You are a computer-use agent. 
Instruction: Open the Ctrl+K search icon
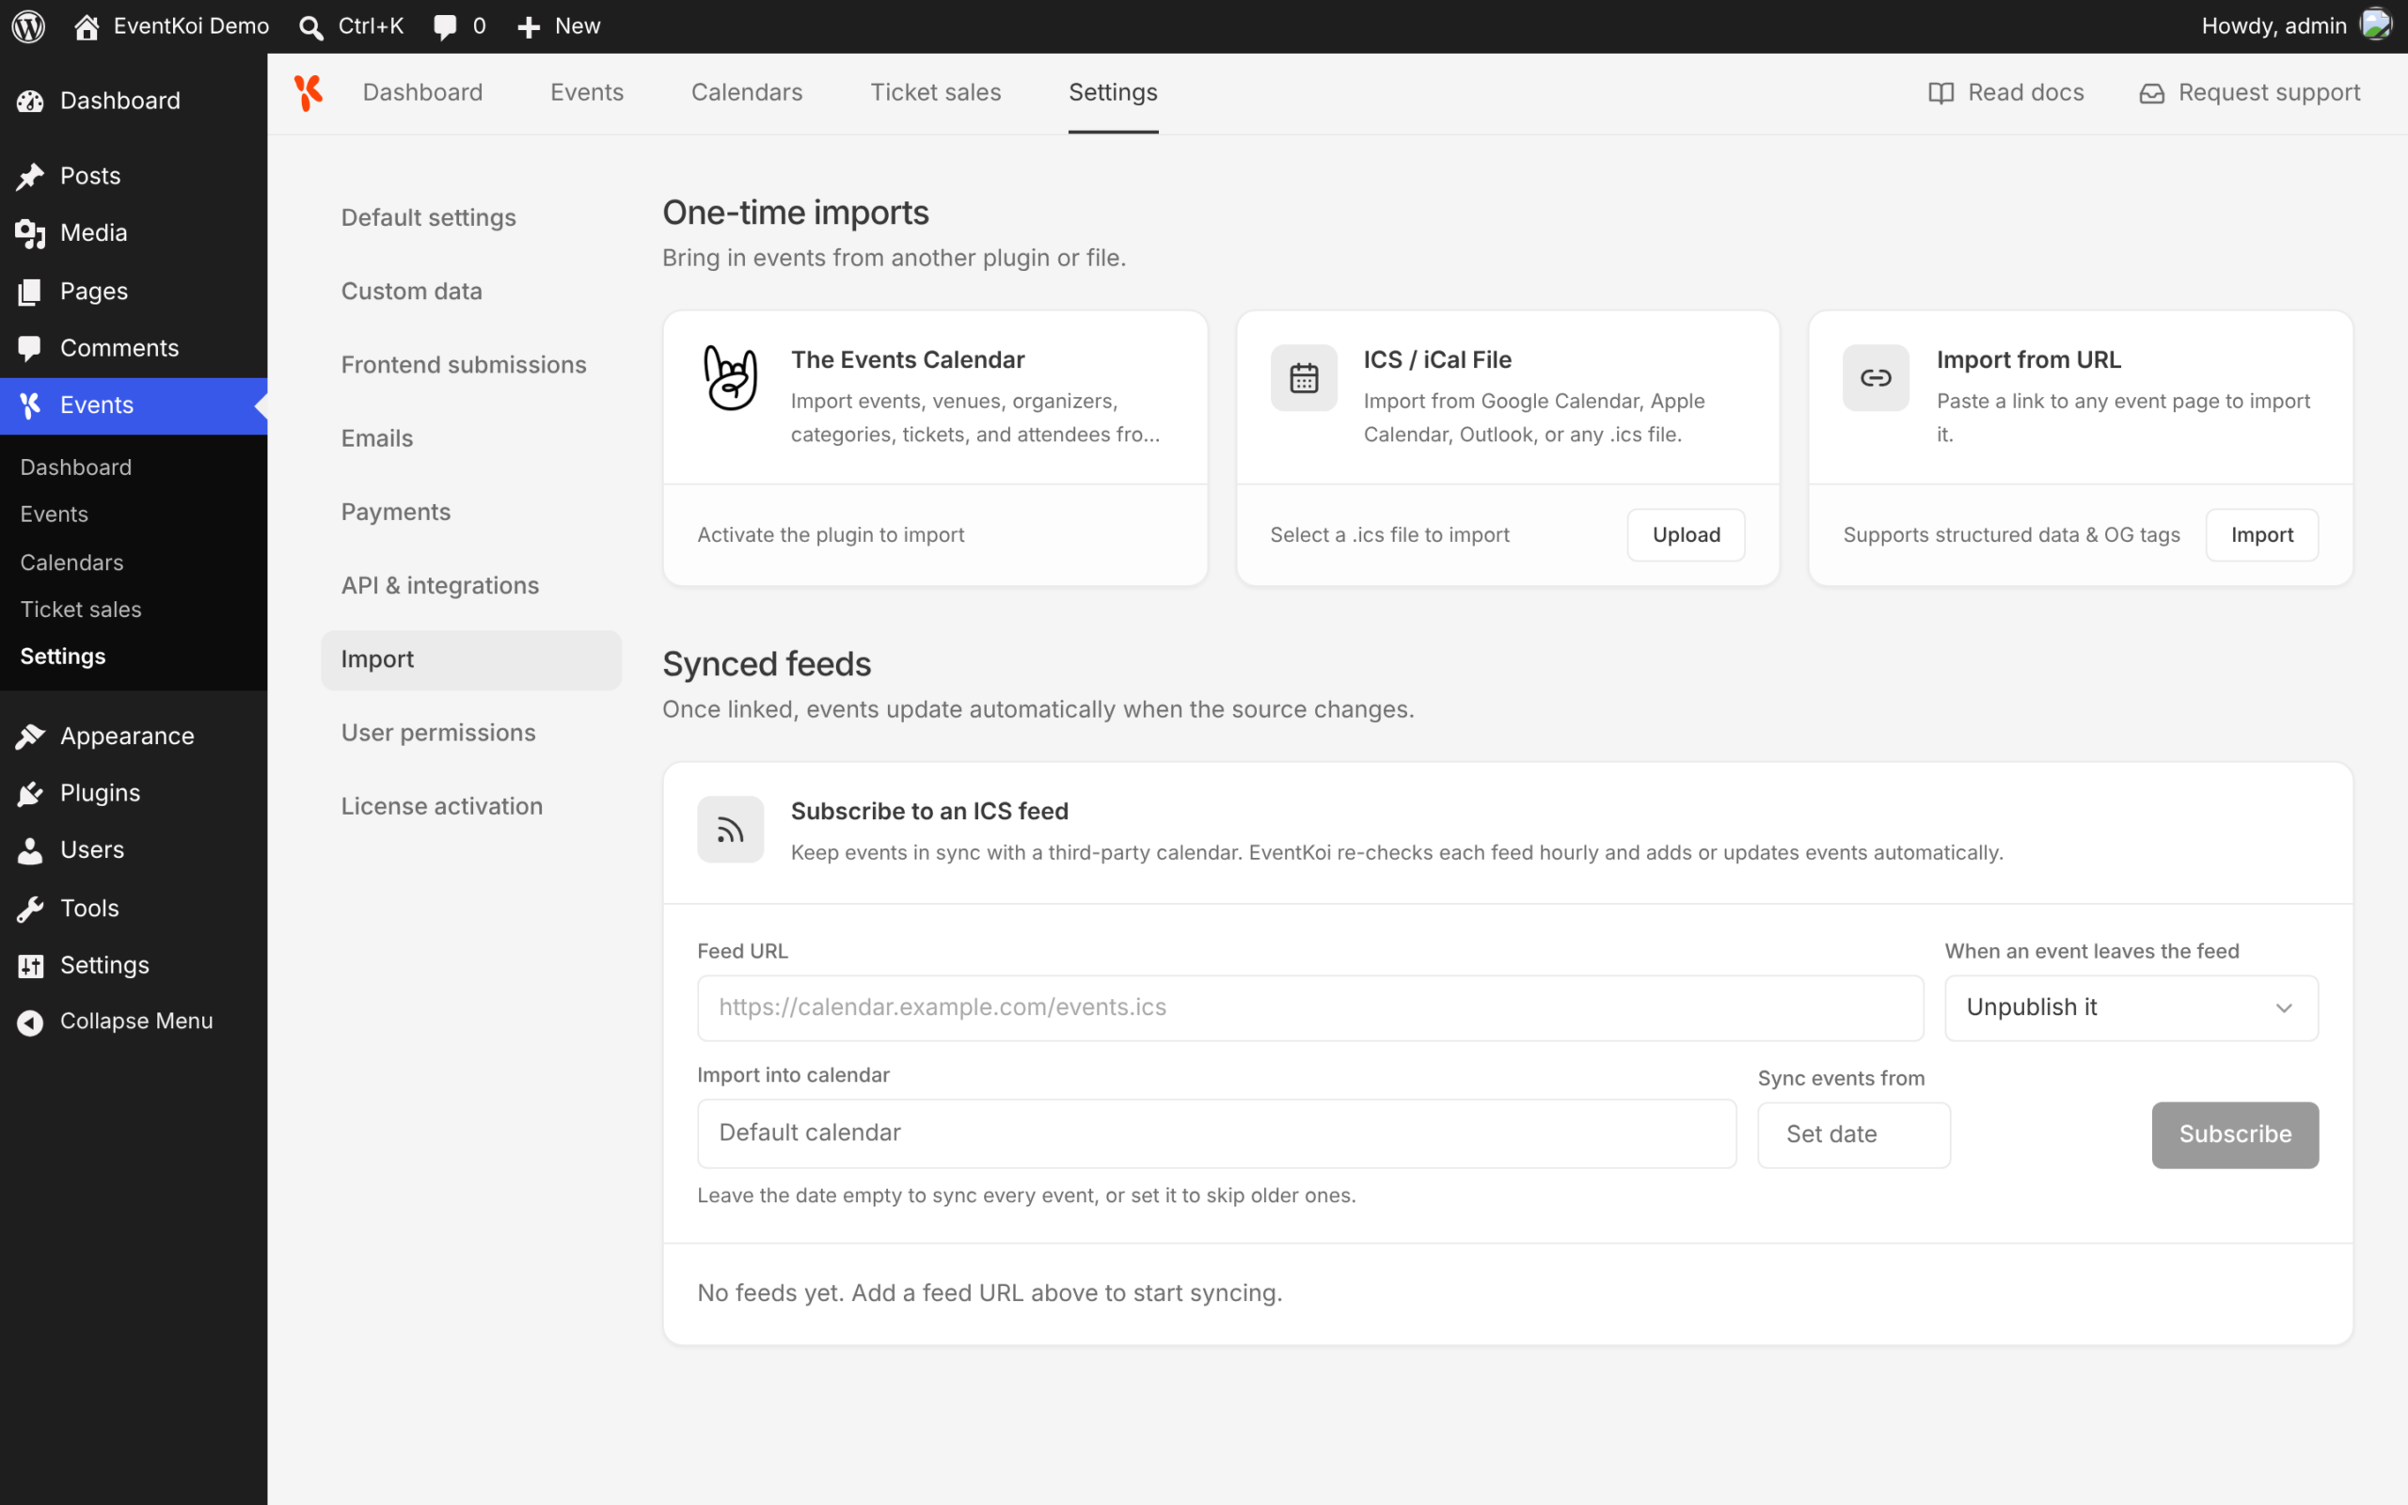click(x=311, y=27)
